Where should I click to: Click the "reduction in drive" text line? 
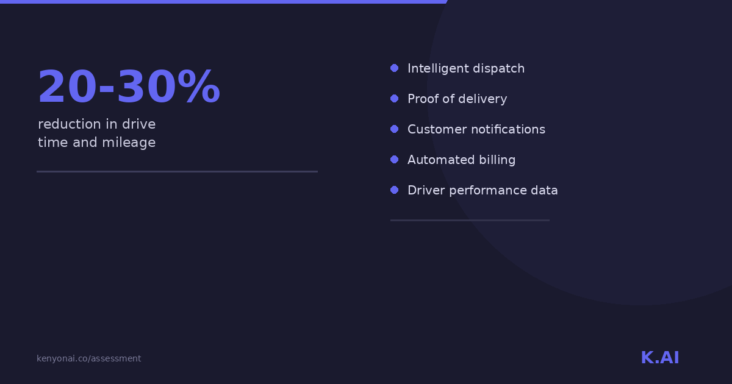pyautogui.click(x=96, y=124)
